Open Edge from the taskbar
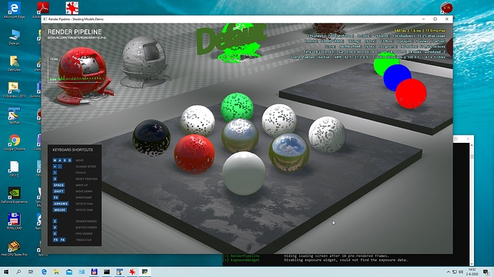The height and width of the screenshot is (277, 494). (44, 272)
